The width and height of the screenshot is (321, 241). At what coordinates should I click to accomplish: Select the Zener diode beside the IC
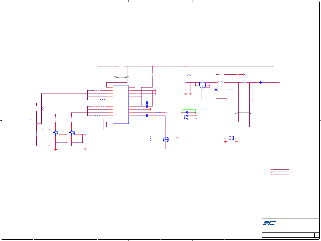pos(147,103)
